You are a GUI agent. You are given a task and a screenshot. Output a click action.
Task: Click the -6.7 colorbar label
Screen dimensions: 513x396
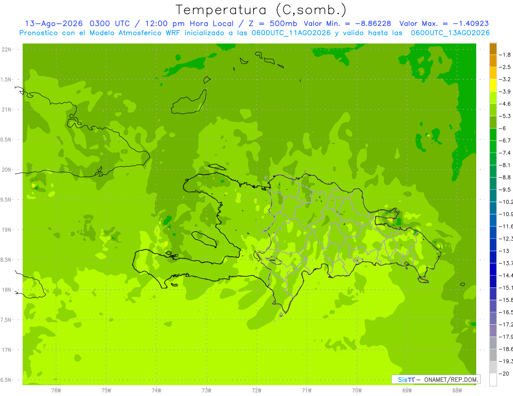coord(504,141)
